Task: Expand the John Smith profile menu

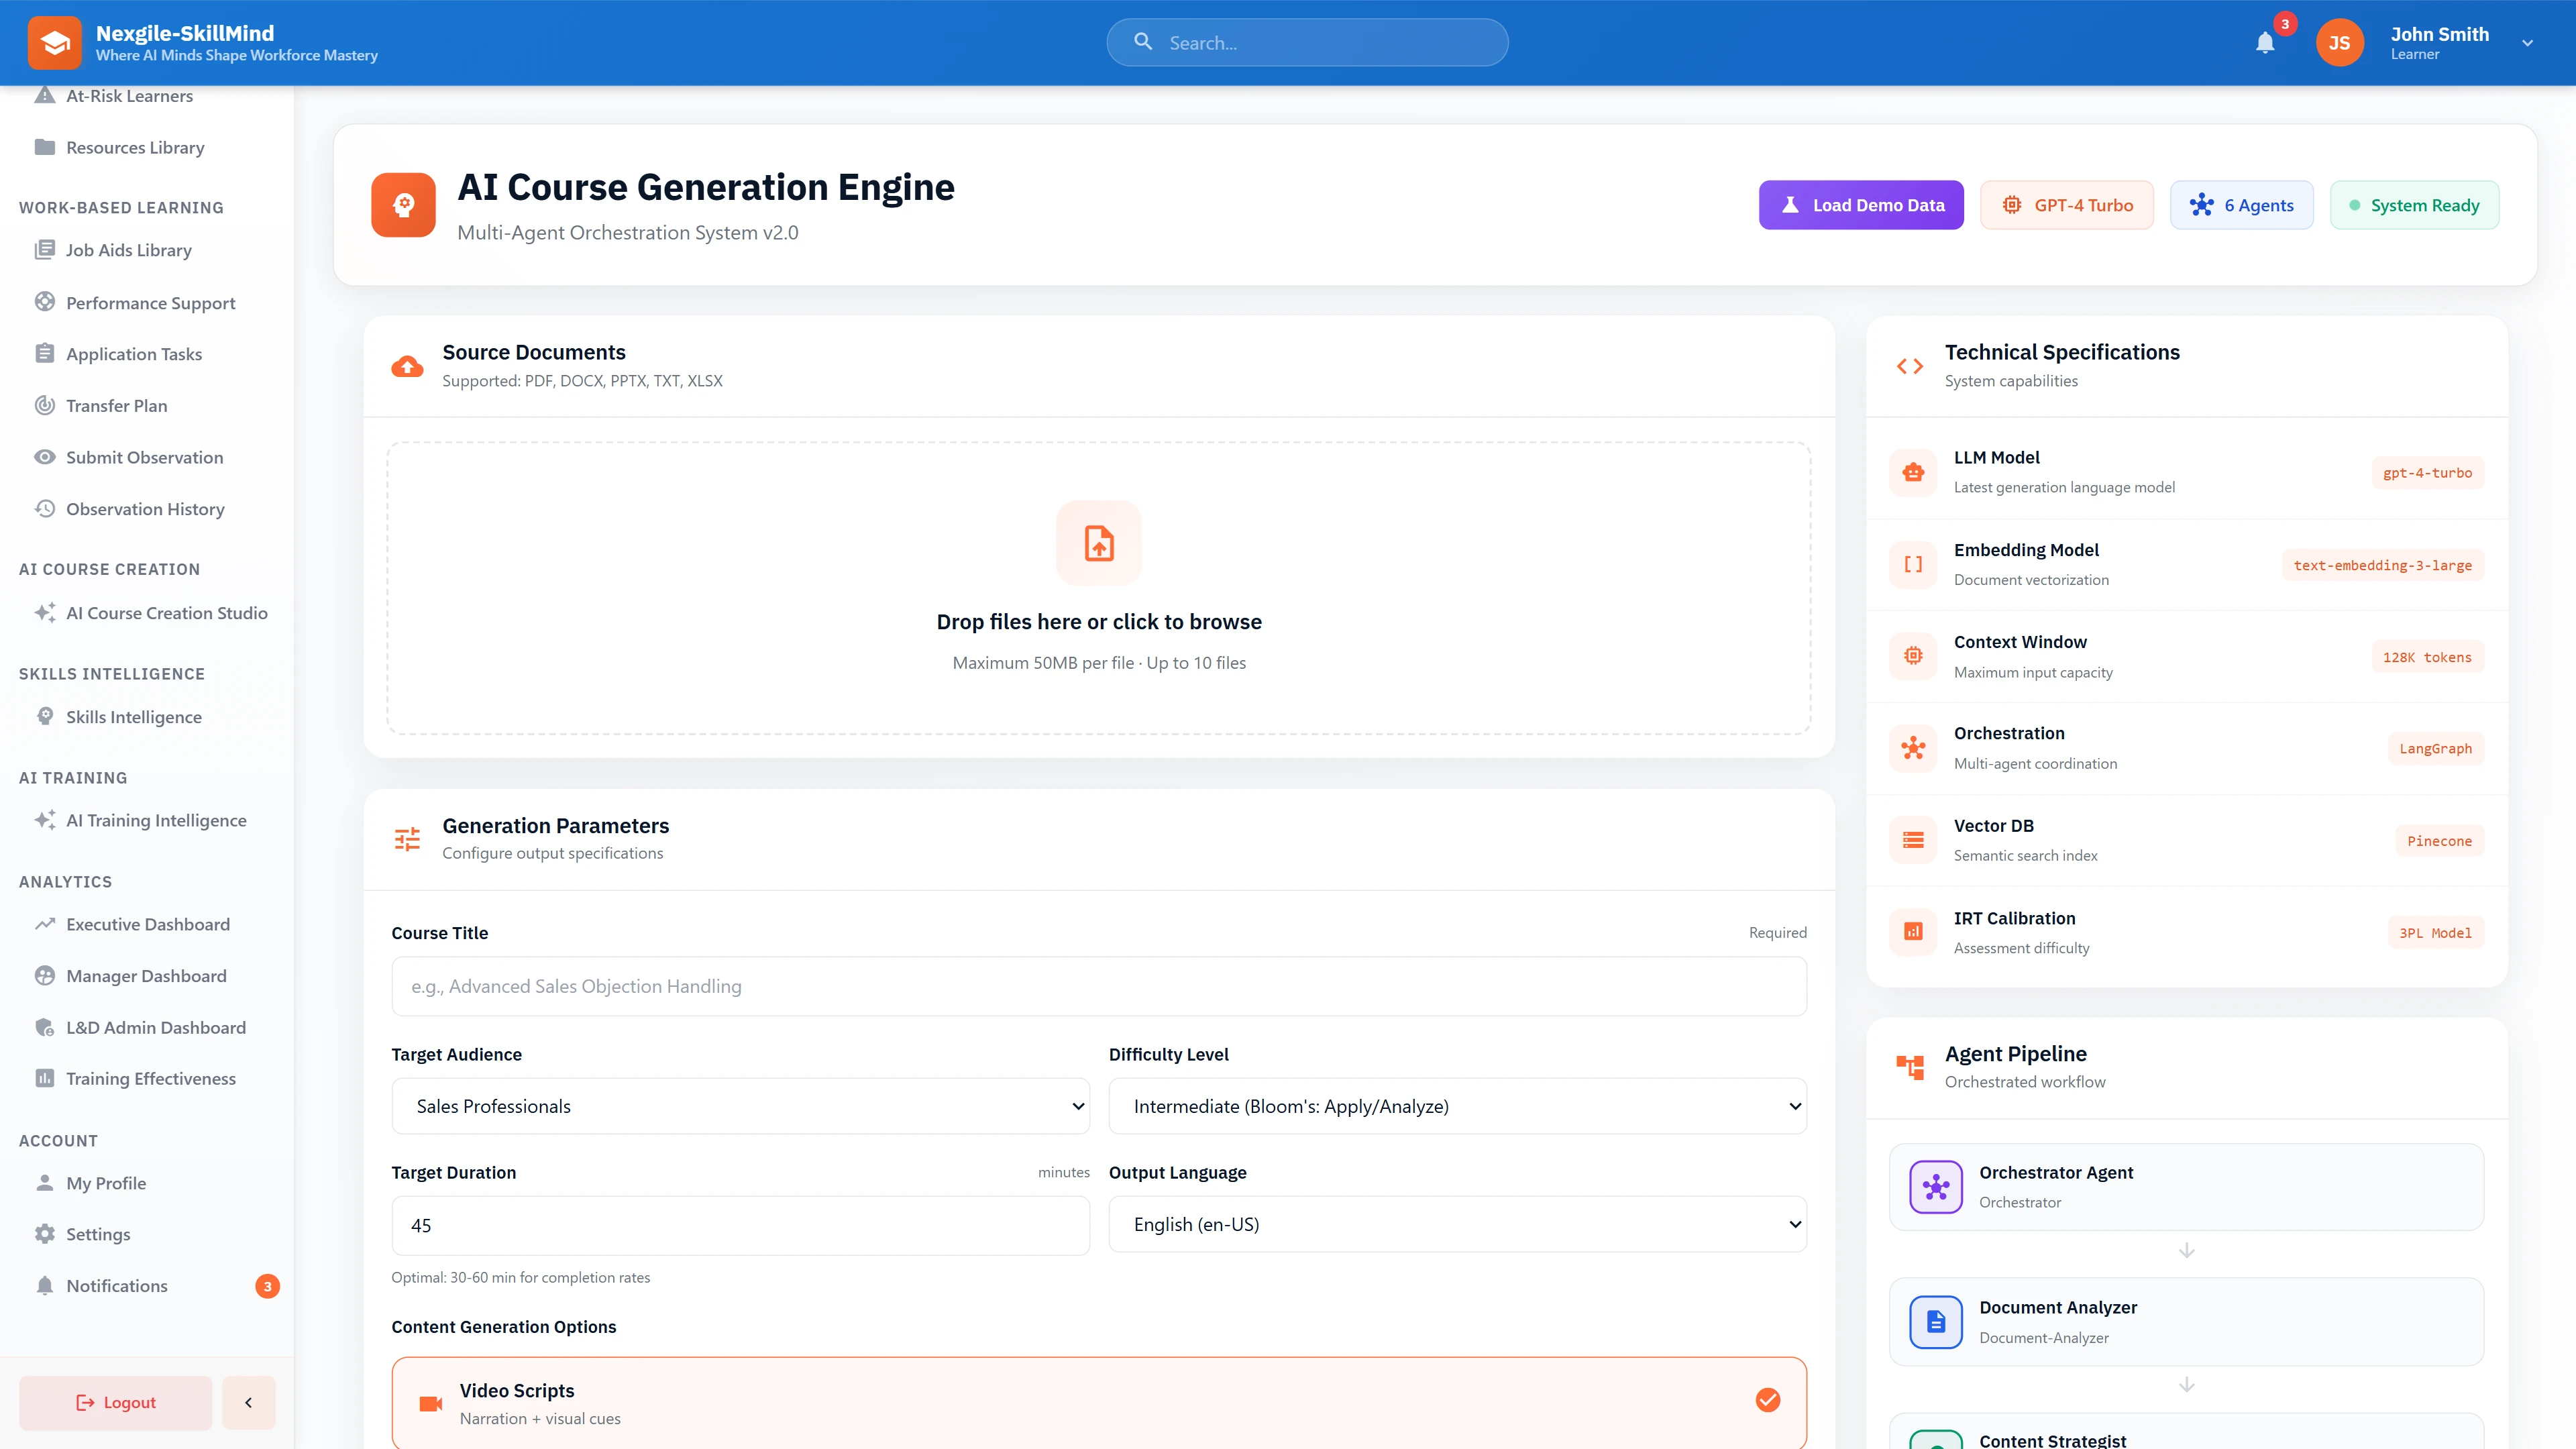Action: [2527, 42]
